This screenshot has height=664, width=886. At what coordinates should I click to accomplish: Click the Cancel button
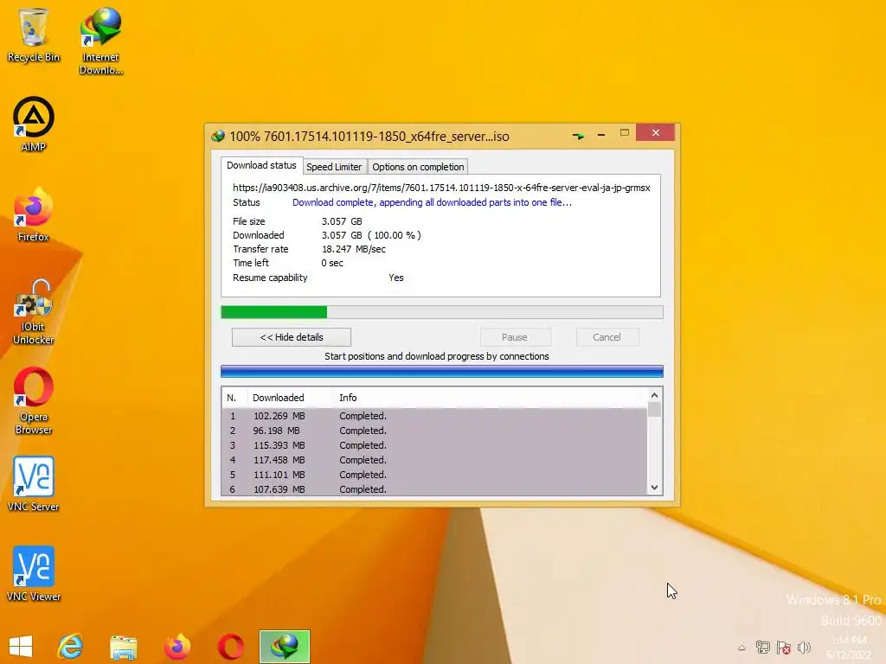(607, 337)
